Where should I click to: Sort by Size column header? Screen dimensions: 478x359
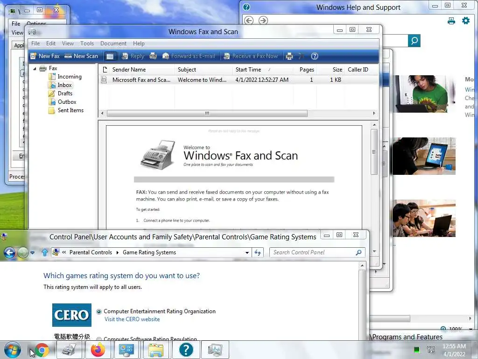coord(330,70)
